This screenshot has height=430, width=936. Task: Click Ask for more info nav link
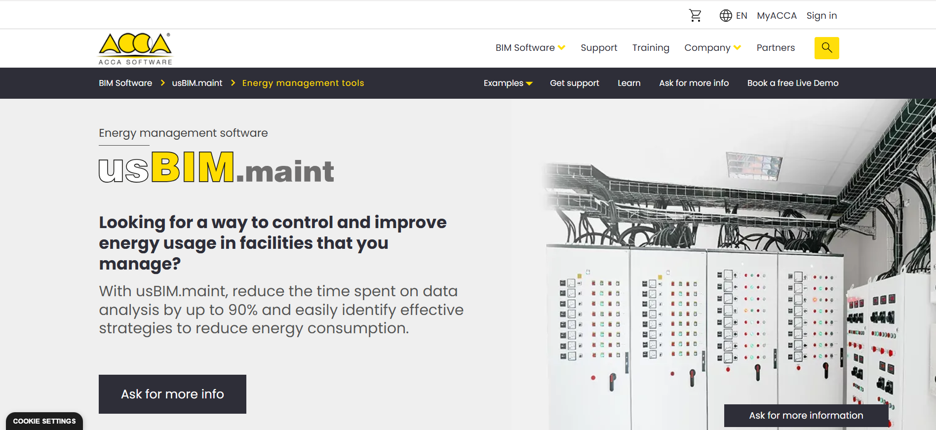[x=694, y=83]
